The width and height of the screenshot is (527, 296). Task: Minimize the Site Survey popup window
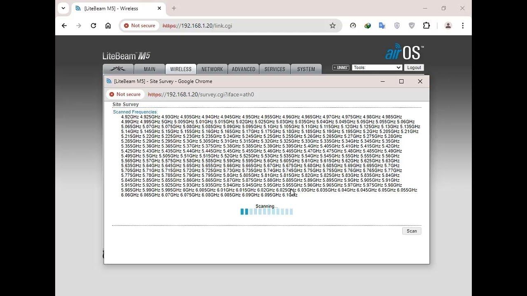(382, 81)
